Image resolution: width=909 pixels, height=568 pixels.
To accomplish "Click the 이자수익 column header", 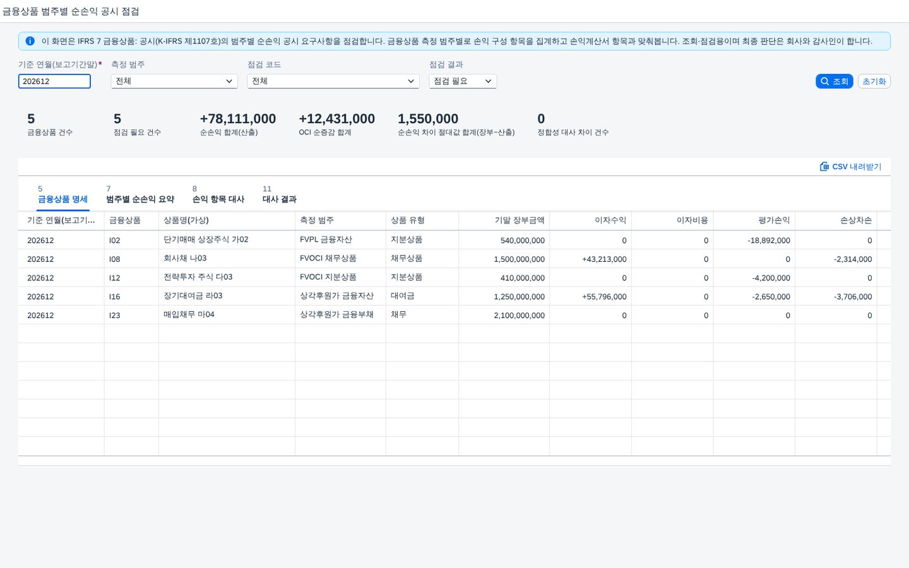I will click(x=590, y=220).
